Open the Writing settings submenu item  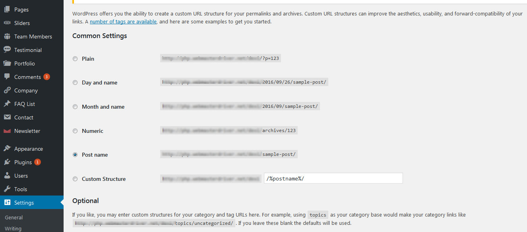point(13,228)
